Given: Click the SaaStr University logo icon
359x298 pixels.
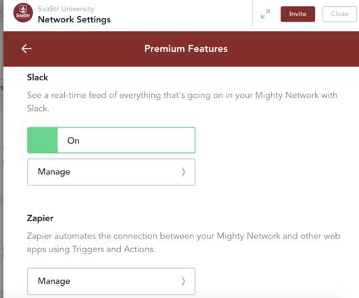Looking at the screenshot, I should click(23, 13).
